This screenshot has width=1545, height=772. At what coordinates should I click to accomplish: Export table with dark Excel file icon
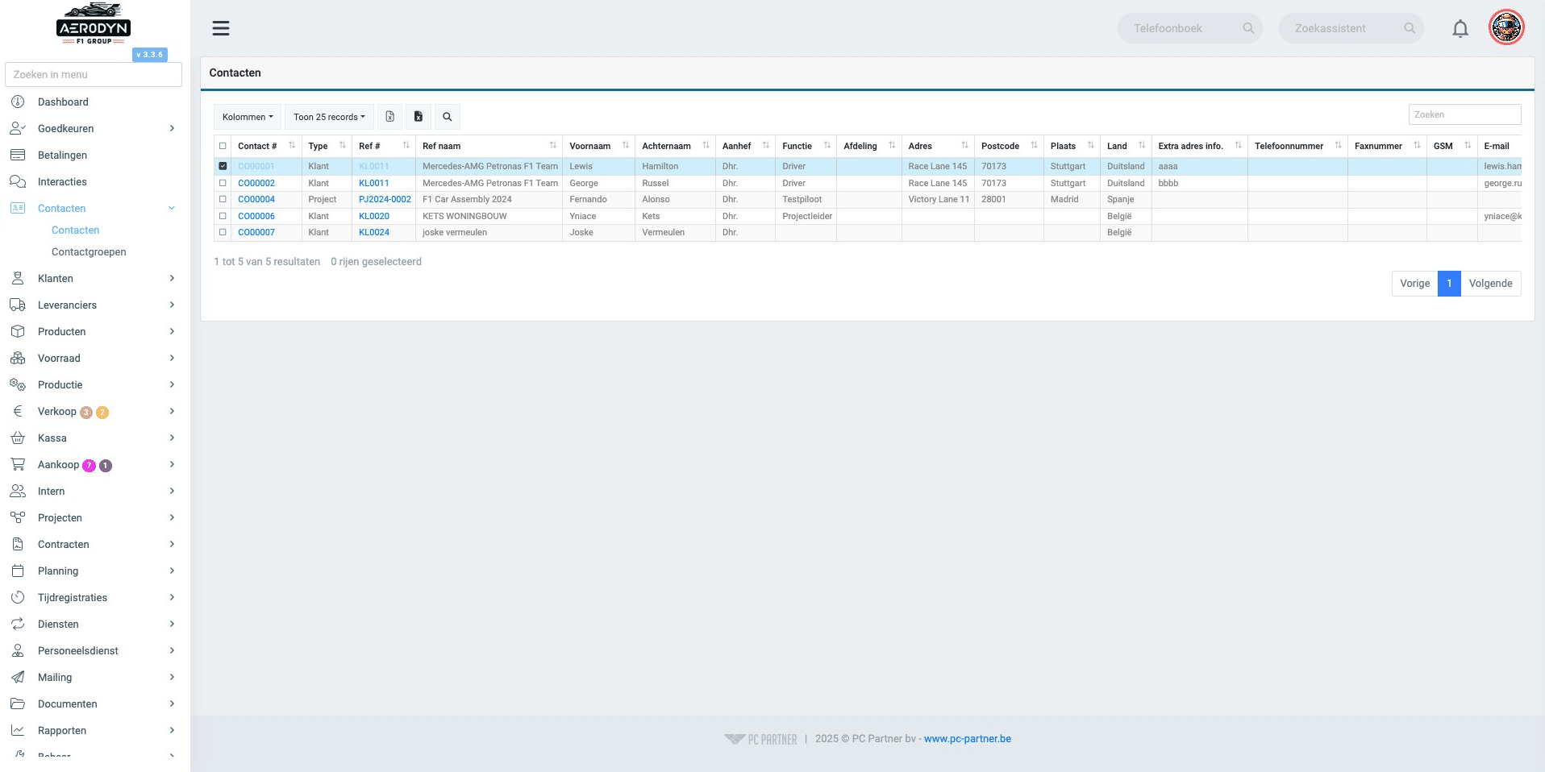[419, 117]
